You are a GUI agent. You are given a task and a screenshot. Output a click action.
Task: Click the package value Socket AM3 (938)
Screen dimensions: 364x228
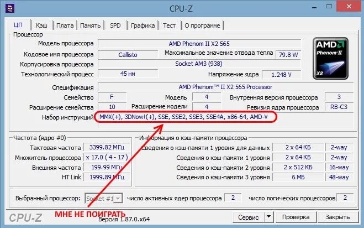click(199, 64)
